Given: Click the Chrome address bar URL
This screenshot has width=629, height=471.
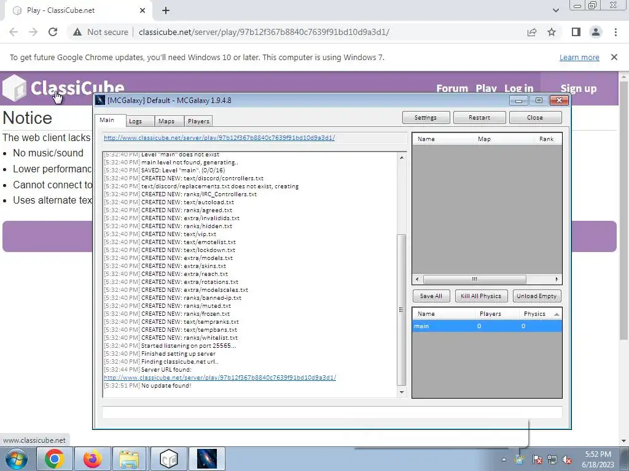Looking at the screenshot, I should [264, 32].
